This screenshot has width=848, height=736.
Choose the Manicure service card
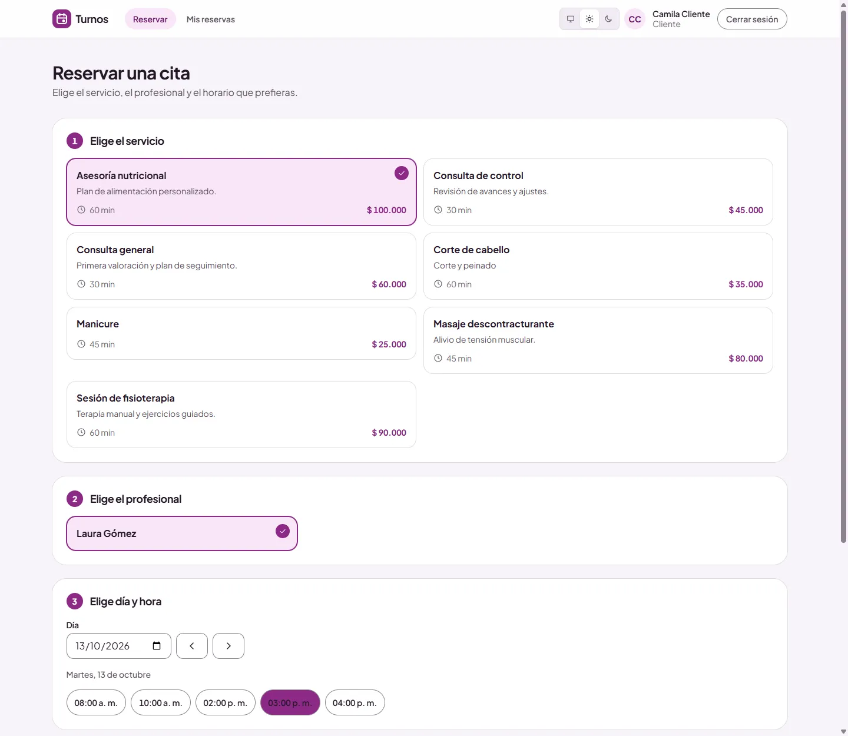pos(241,333)
